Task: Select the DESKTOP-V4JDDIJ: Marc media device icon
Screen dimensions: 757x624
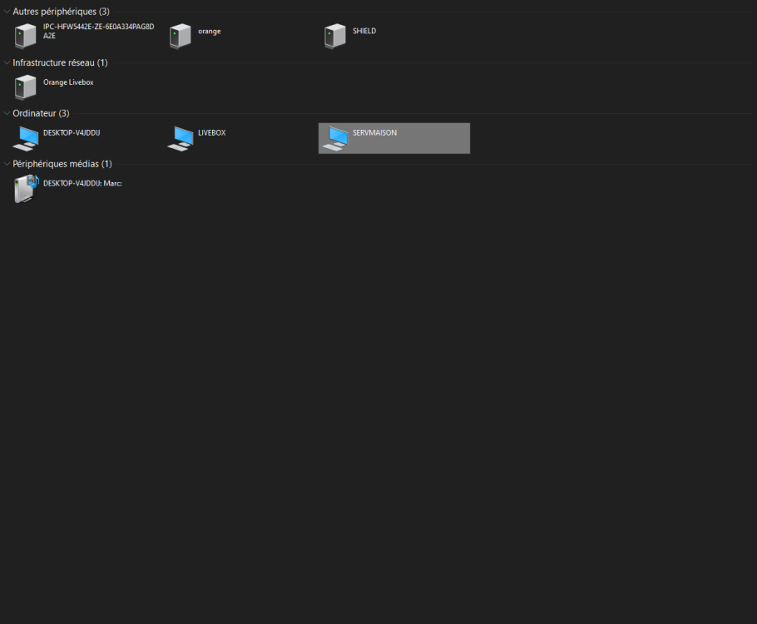Action: 26,189
